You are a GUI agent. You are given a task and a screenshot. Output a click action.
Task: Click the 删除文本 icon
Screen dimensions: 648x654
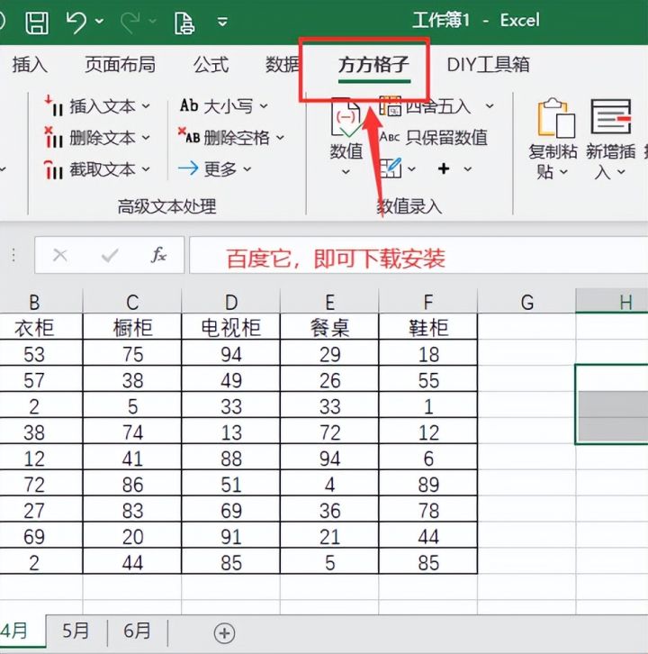(x=54, y=137)
